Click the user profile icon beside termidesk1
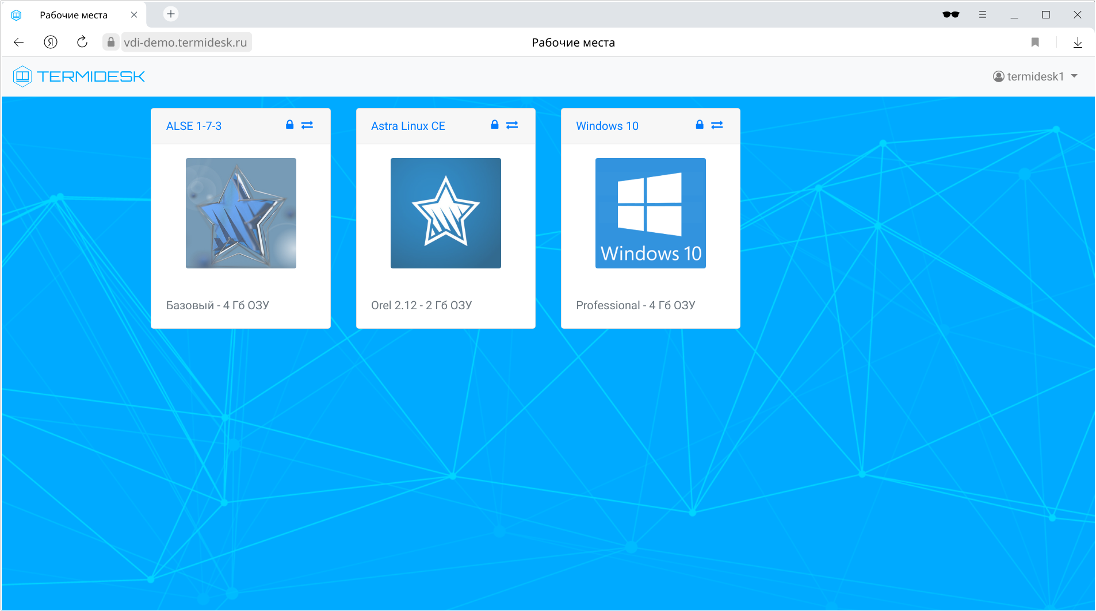This screenshot has width=1096, height=611. tap(998, 76)
